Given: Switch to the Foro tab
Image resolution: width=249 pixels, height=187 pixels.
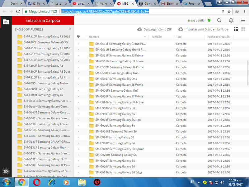Looking at the screenshot, I should click(x=191, y=3).
